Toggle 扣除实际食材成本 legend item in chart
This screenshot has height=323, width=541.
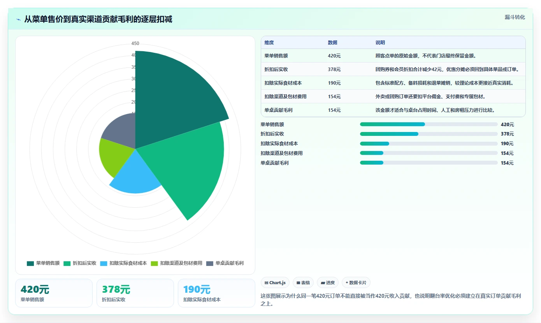pos(123,263)
